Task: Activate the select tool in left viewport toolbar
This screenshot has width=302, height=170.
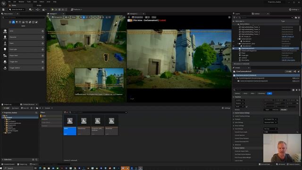Action: coord(81,17)
